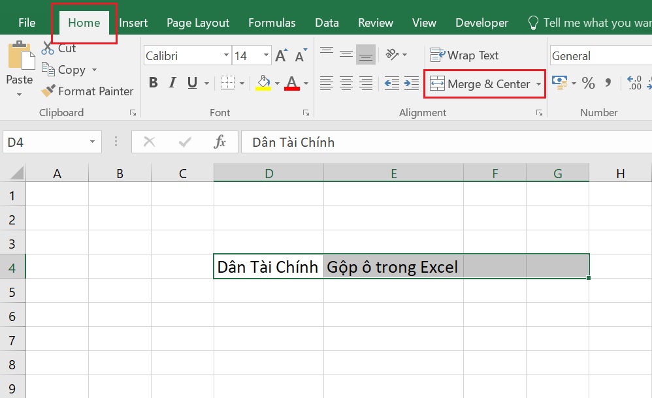This screenshot has width=652, height=398.
Task: Apply accounting number format icon
Action: tap(560, 83)
